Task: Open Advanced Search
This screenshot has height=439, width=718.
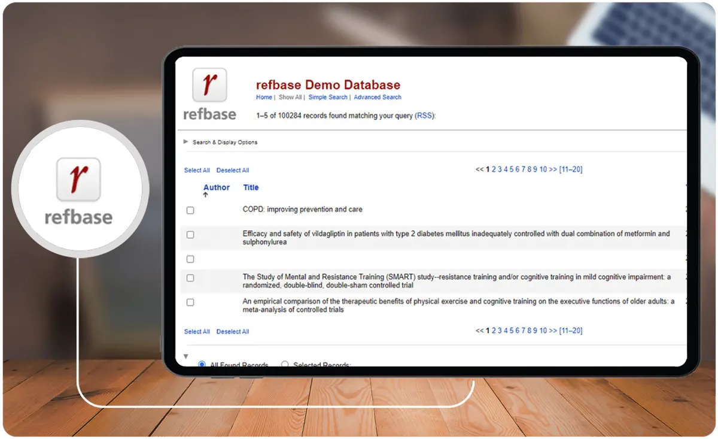Action: pyautogui.click(x=378, y=97)
